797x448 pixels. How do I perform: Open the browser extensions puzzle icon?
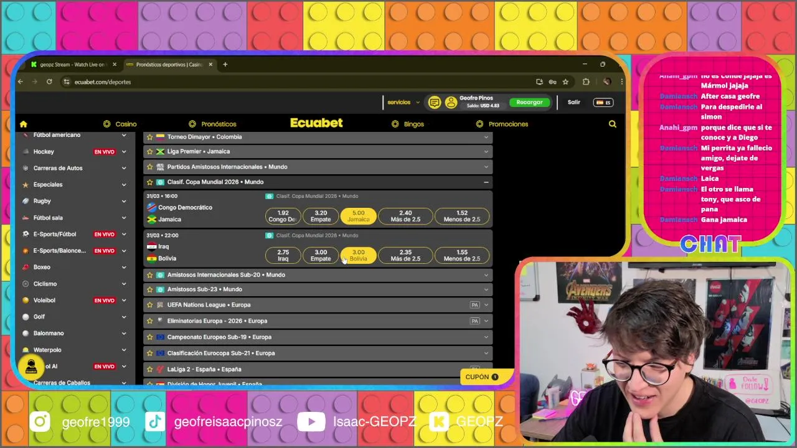[x=586, y=82]
